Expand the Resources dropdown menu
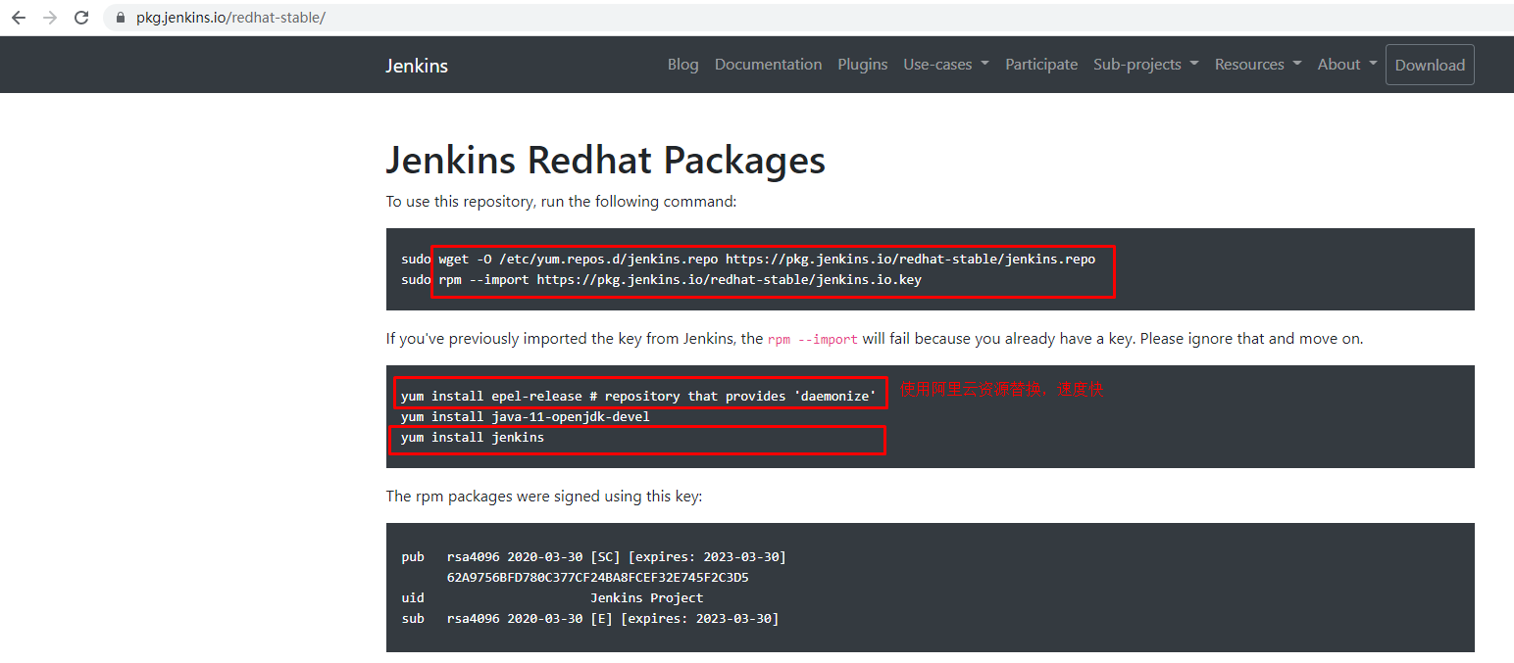This screenshot has height=663, width=1514. (1257, 65)
